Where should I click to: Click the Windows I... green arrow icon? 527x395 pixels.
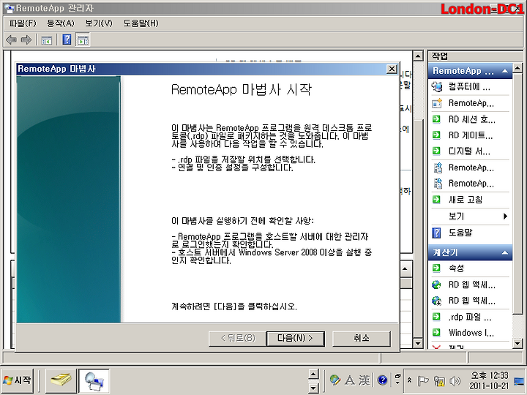[436, 333]
